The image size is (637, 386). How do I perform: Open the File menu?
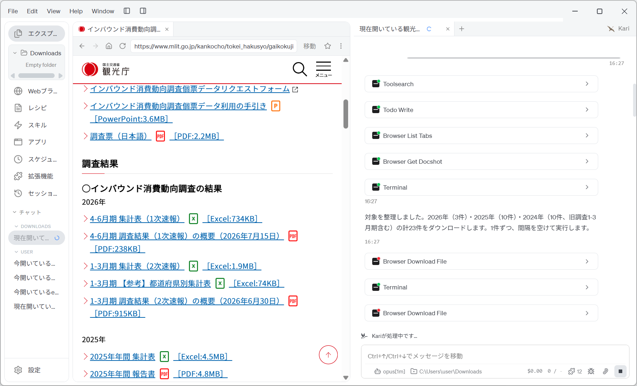pos(13,11)
